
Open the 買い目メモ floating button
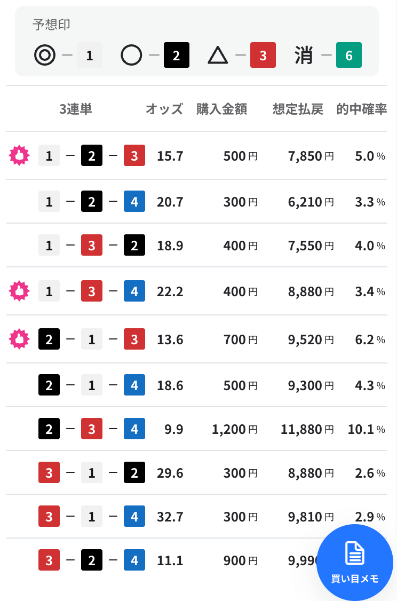354,562
